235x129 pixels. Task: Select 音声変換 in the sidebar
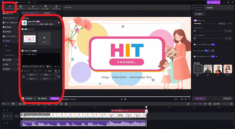tap(11, 27)
